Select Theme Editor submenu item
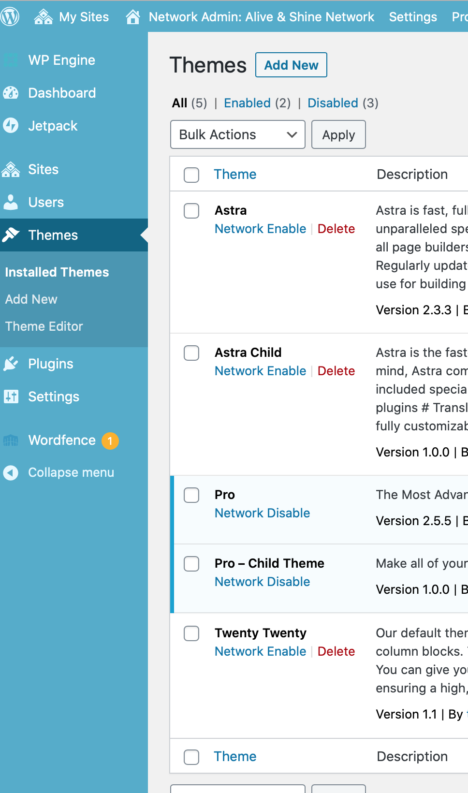Viewport: 468px width, 793px height. point(44,326)
